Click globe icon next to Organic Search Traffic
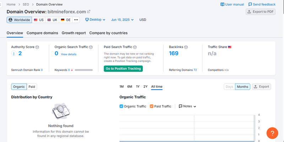Viewport: 284px width, 142px height. (x=91, y=47)
